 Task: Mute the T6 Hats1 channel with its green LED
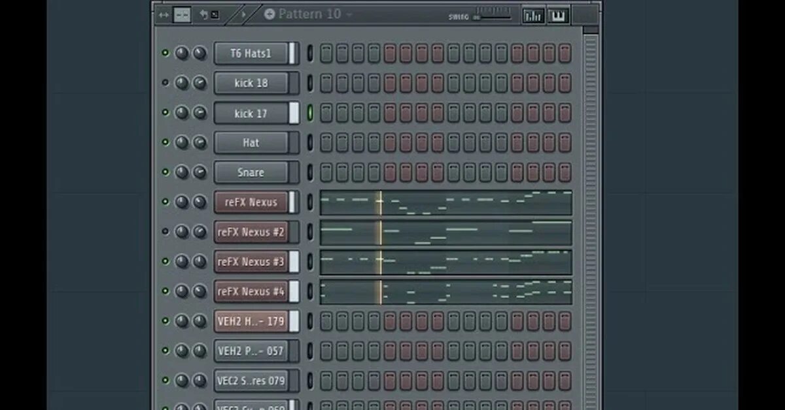coord(165,53)
